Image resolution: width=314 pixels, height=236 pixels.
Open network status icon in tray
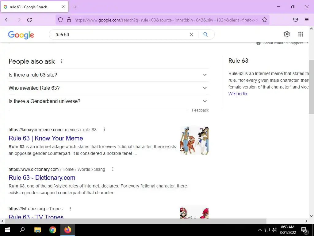point(267,230)
